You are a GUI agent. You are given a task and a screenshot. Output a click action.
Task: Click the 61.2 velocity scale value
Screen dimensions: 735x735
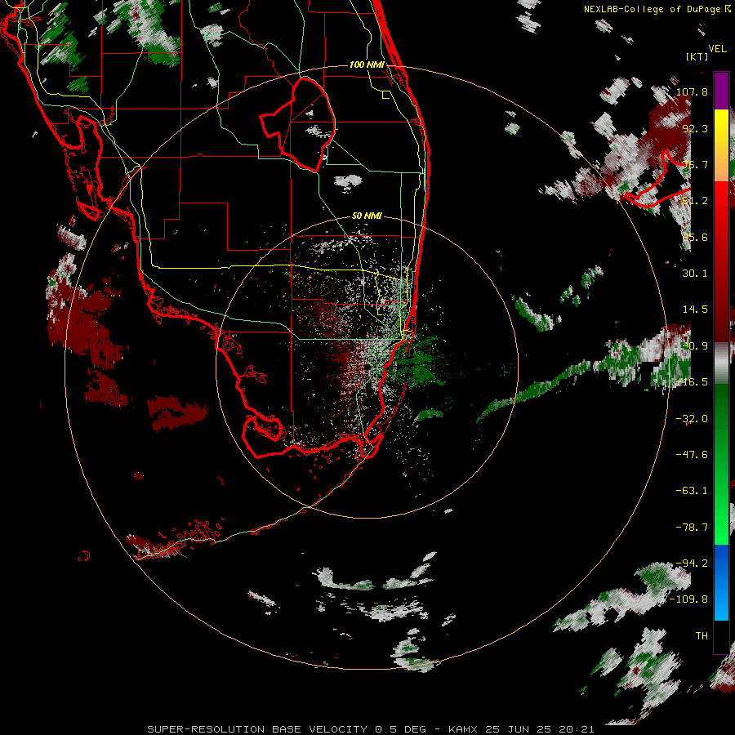pyautogui.click(x=695, y=201)
